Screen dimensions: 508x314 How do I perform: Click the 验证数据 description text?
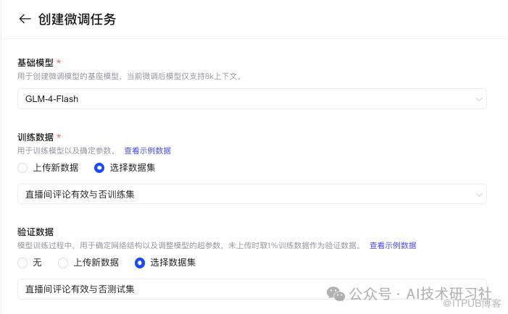click(x=188, y=245)
